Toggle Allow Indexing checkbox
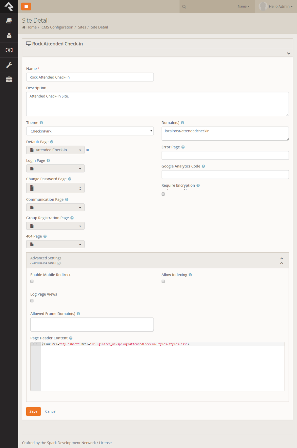The width and height of the screenshot is (297, 448). 163,281
